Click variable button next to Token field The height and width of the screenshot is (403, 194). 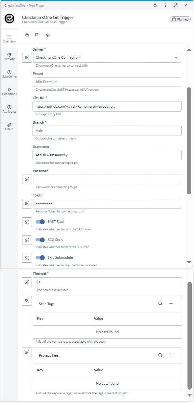pos(27,204)
